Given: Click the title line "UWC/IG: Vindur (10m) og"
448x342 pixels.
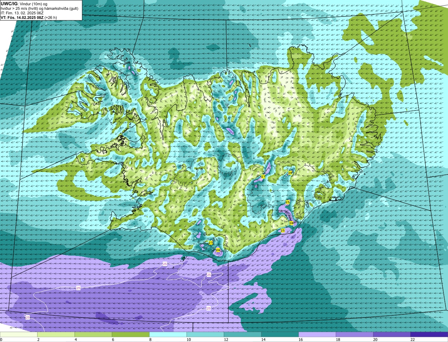Looking at the screenshot, I should pyautogui.click(x=24, y=3).
